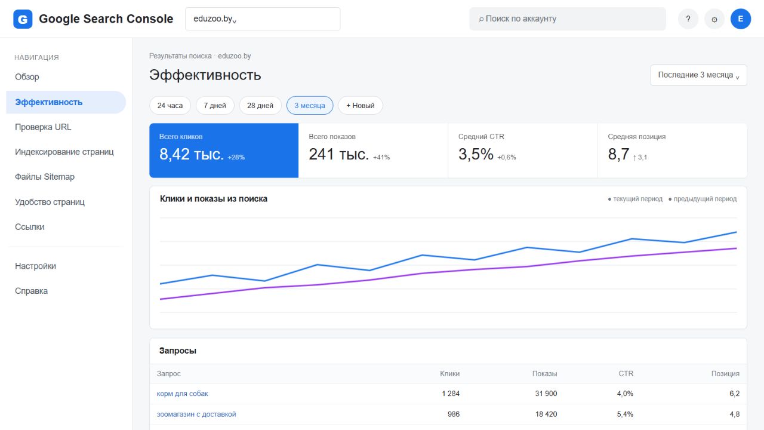The height and width of the screenshot is (430, 764).
Task: Click the 31 900 impressions cell
Action: pos(546,394)
